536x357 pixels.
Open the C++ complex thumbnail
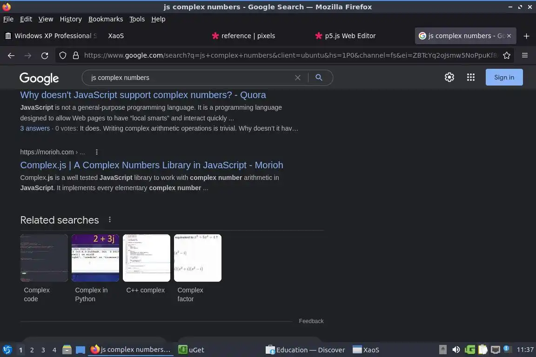point(146,258)
